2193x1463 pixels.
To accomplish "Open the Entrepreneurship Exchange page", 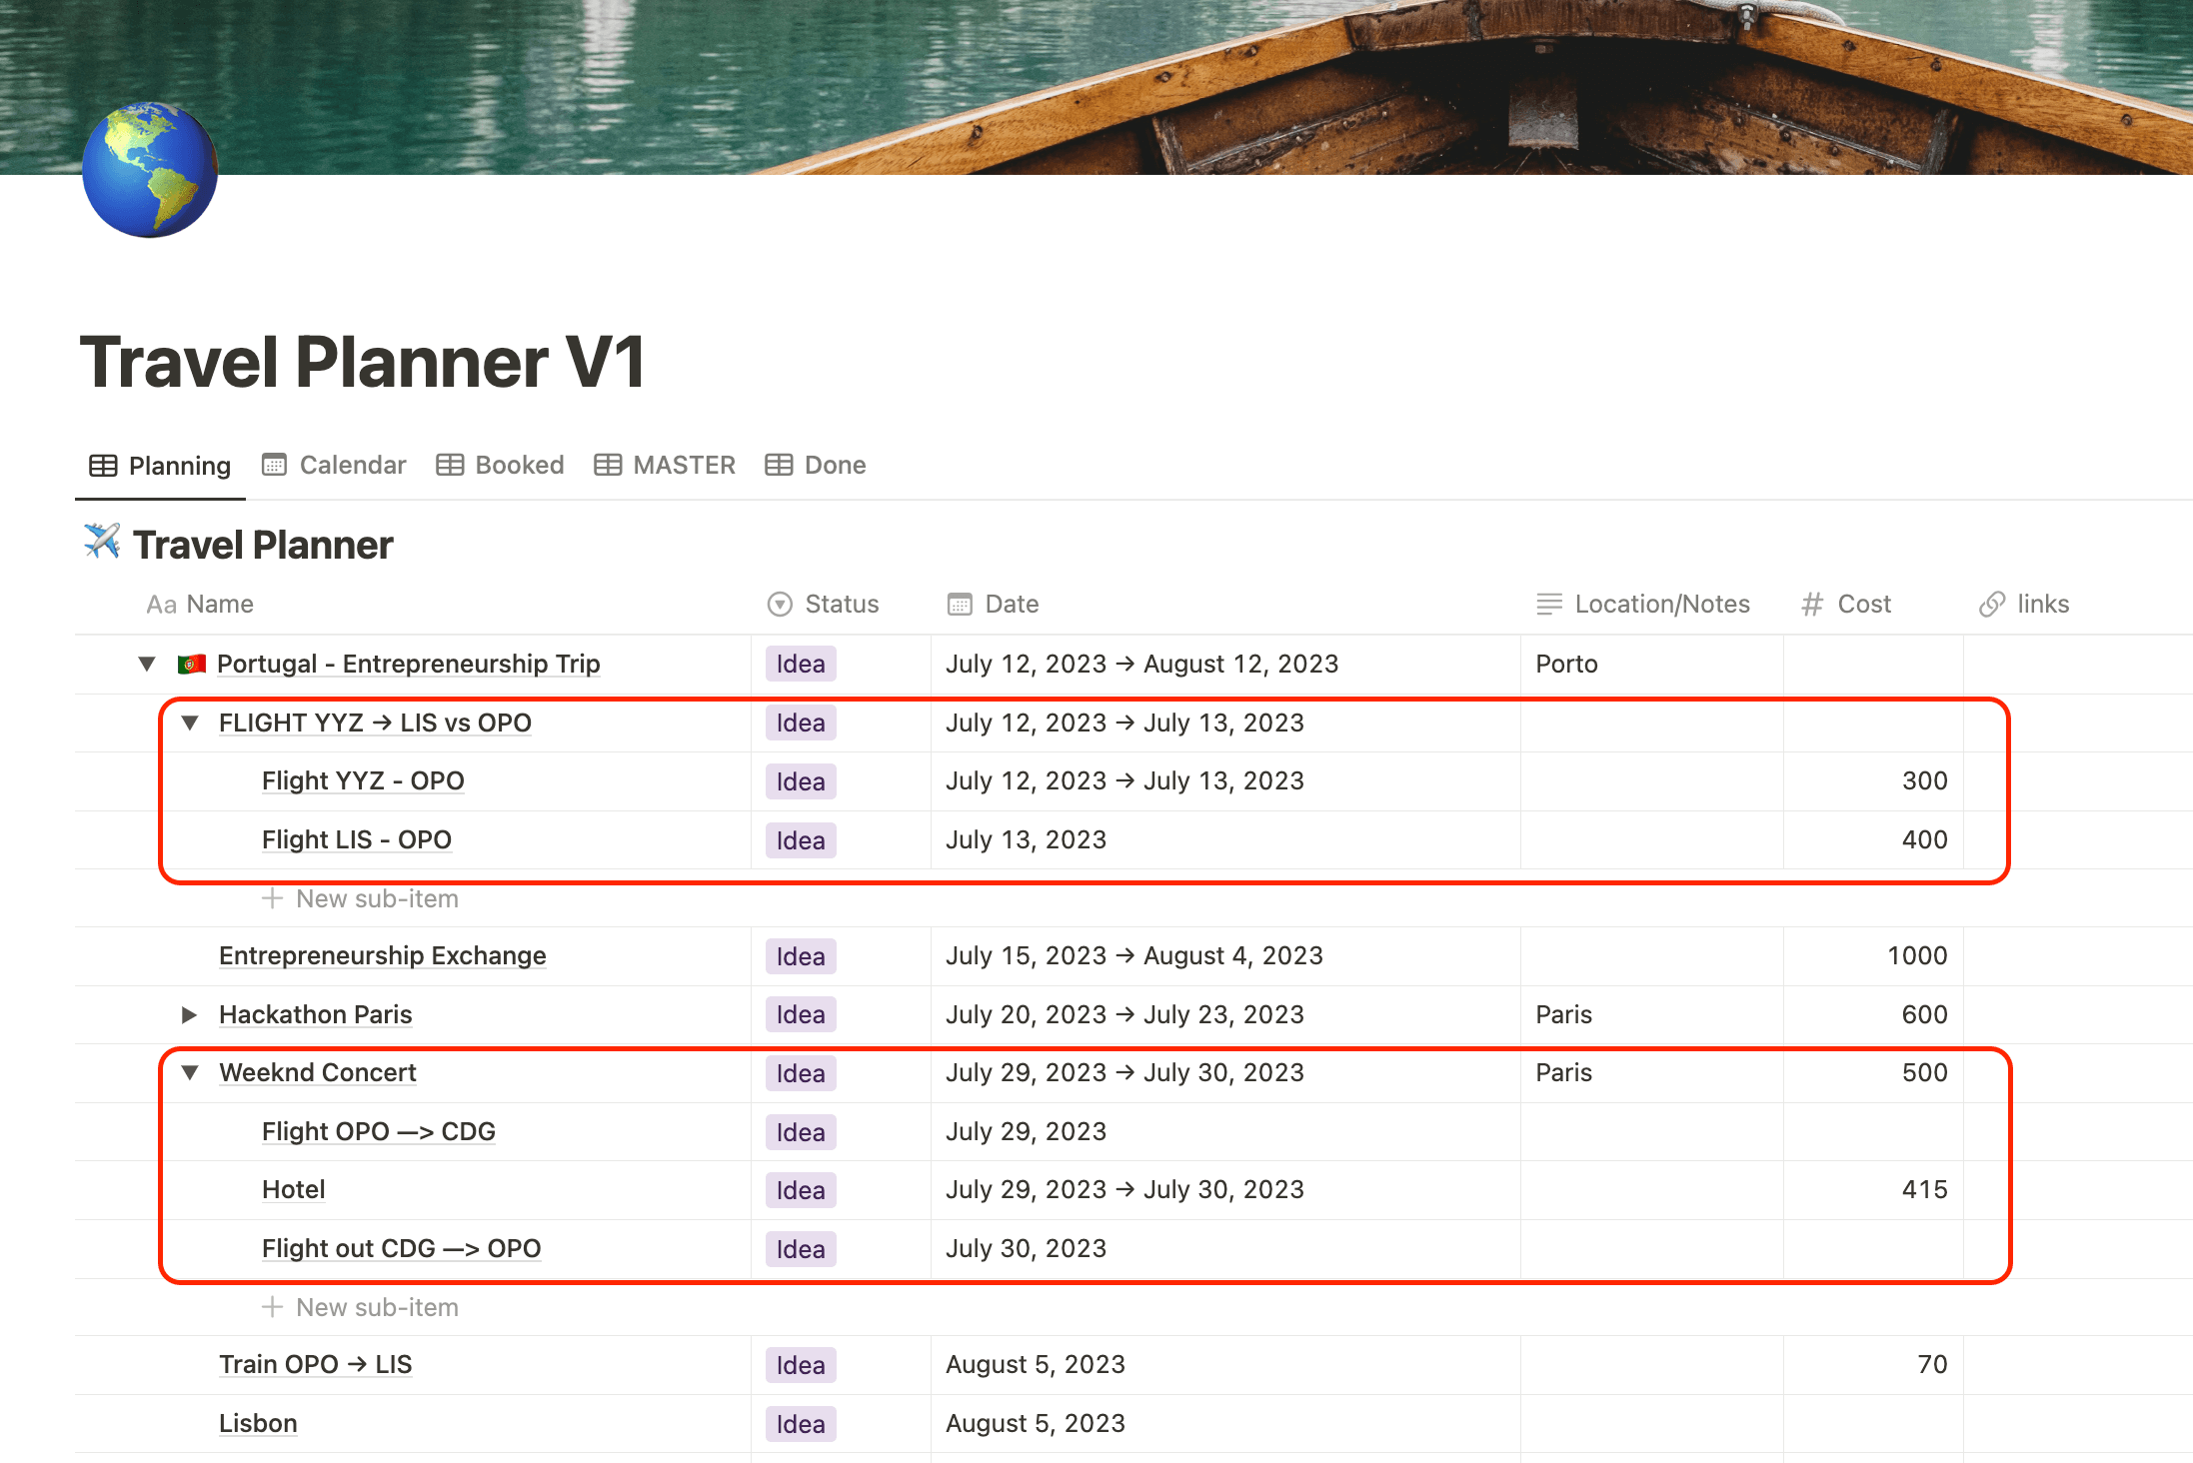I will [383, 955].
